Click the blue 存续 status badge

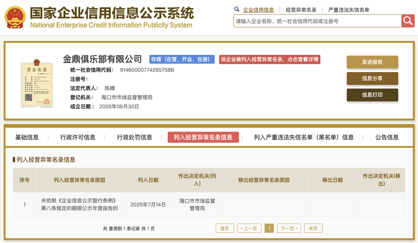[182, 60]
